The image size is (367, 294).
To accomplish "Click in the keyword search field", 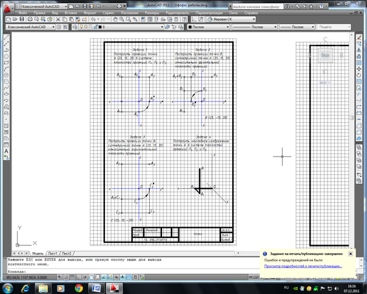I will pos(257,7).
